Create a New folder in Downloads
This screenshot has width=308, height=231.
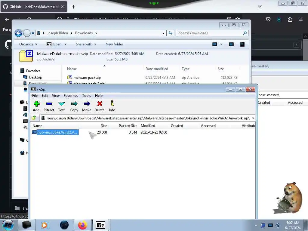114,44
